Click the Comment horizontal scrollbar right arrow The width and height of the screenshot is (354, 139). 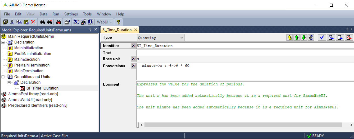[351, 125]
